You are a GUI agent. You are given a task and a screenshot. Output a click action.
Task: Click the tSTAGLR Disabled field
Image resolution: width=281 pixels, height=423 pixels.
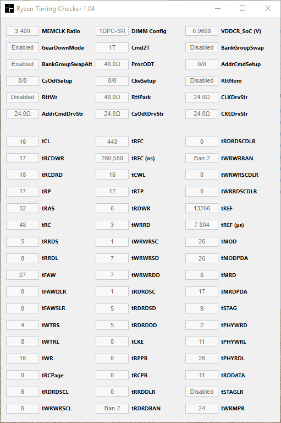click(x=202, y=392)
